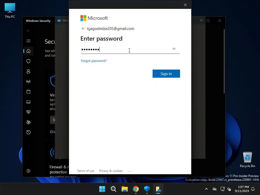
Task: Click the Windows Security vertical scrollbar
Action: tap(224, 61)
